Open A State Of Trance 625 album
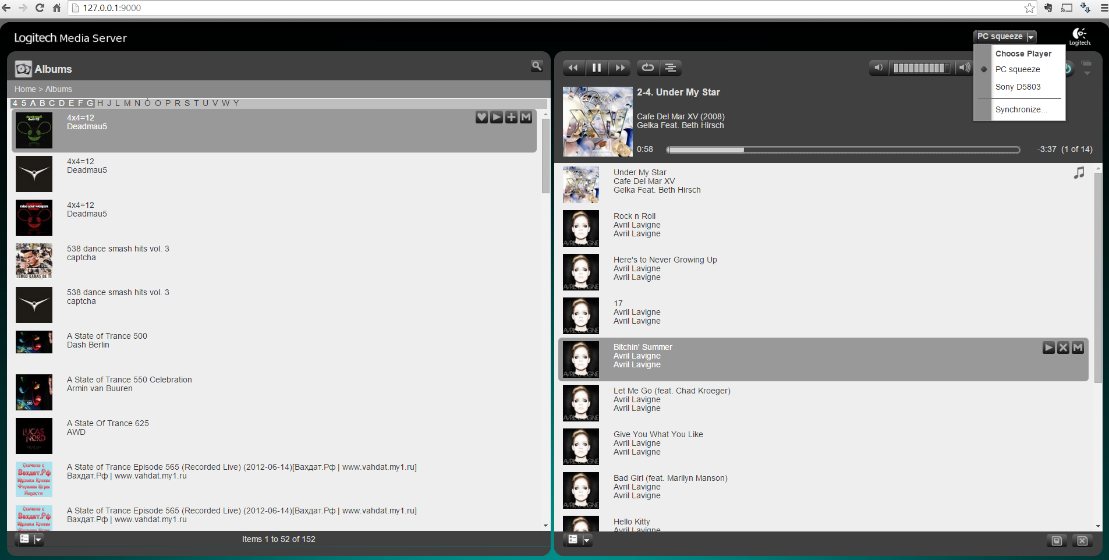 tap(108, 423)
